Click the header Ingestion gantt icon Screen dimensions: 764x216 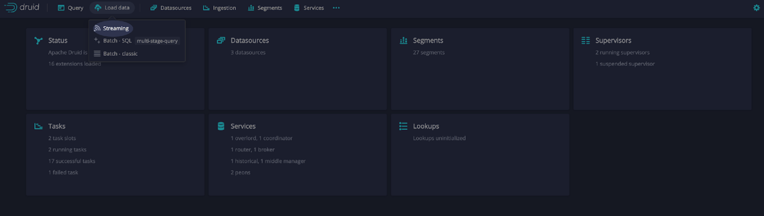click(206, 8)
